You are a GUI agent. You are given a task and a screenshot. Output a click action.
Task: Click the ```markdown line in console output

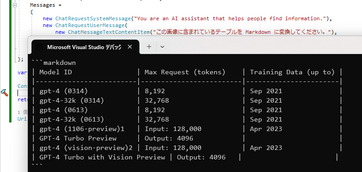[54, 63]
